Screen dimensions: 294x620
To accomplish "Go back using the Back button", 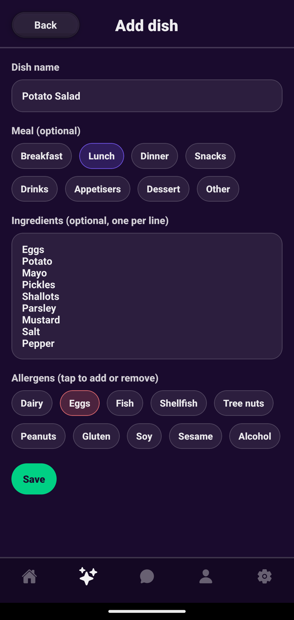I will (x=45, y=25).
